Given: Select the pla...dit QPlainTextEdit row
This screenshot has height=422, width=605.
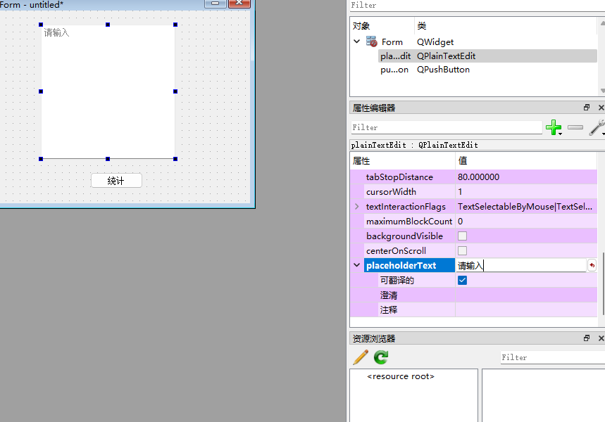Looking at the screenshot, I should pos(487,56).
